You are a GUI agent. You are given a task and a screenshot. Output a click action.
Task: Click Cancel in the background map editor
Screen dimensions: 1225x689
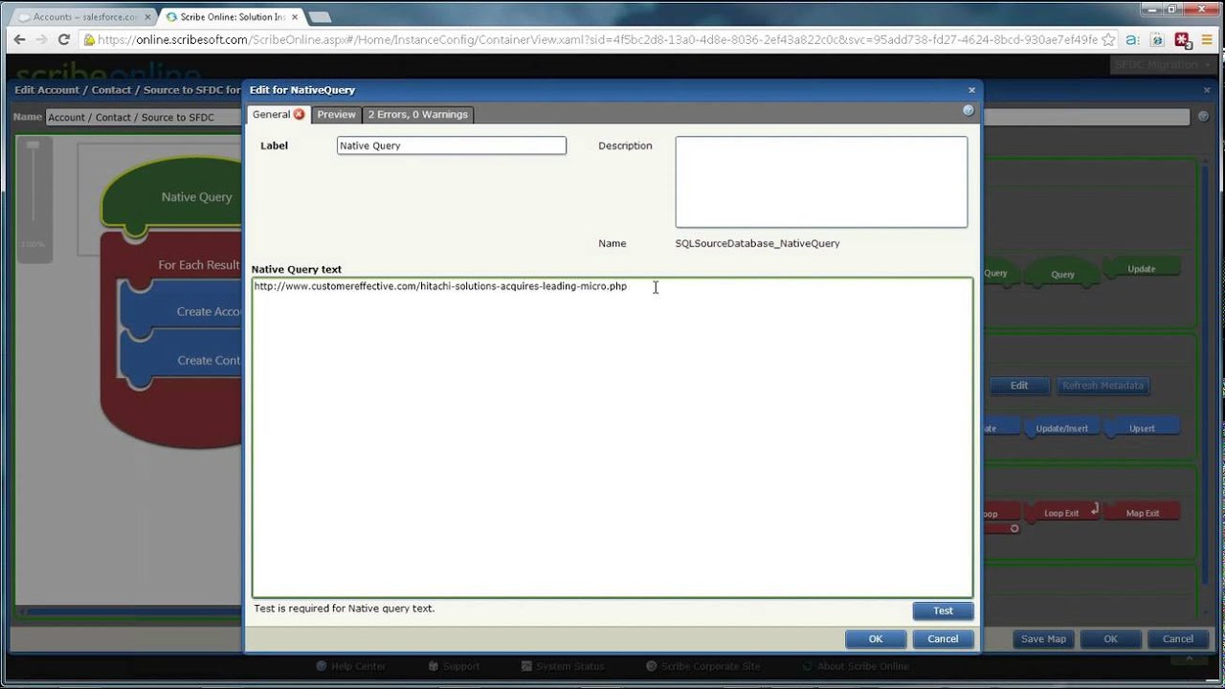tap(1177, 639)
